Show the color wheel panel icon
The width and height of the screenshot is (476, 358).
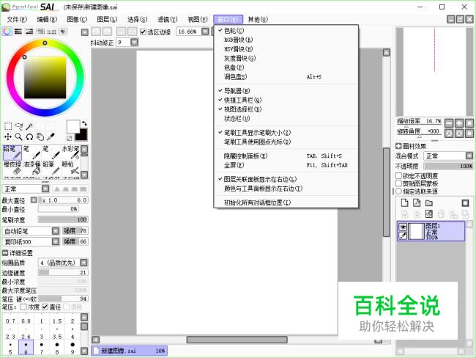pyautogui.click(x=7, y=32)
